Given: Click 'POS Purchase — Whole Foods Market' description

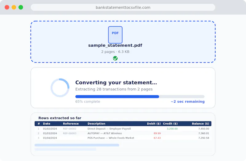Looking at the screenshot, I should [111, 138].
